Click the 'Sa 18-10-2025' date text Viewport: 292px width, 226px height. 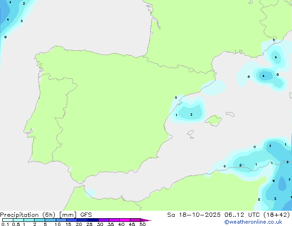click(x=194, y=215)
